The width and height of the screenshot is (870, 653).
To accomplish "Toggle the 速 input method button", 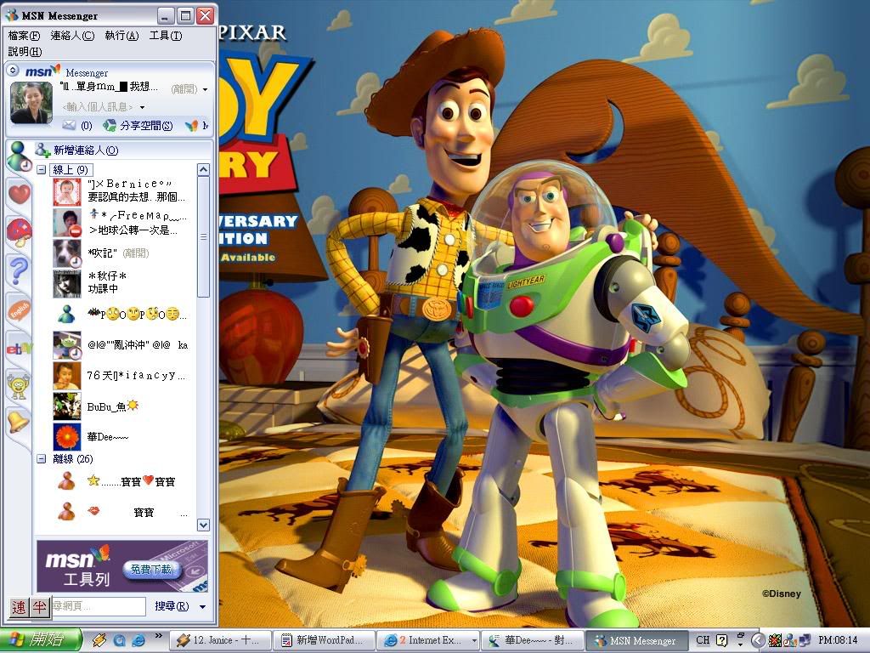I will pos(19,607).
